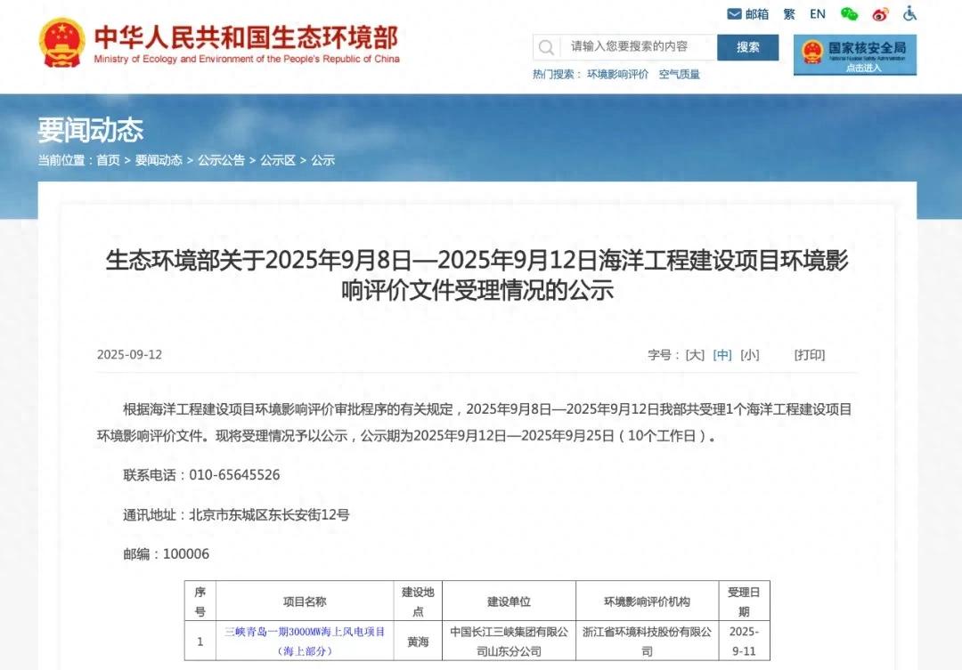Screen dimensions: 962x670
Task: Switch the site language to EN
Action: click(x=817, y=14)
